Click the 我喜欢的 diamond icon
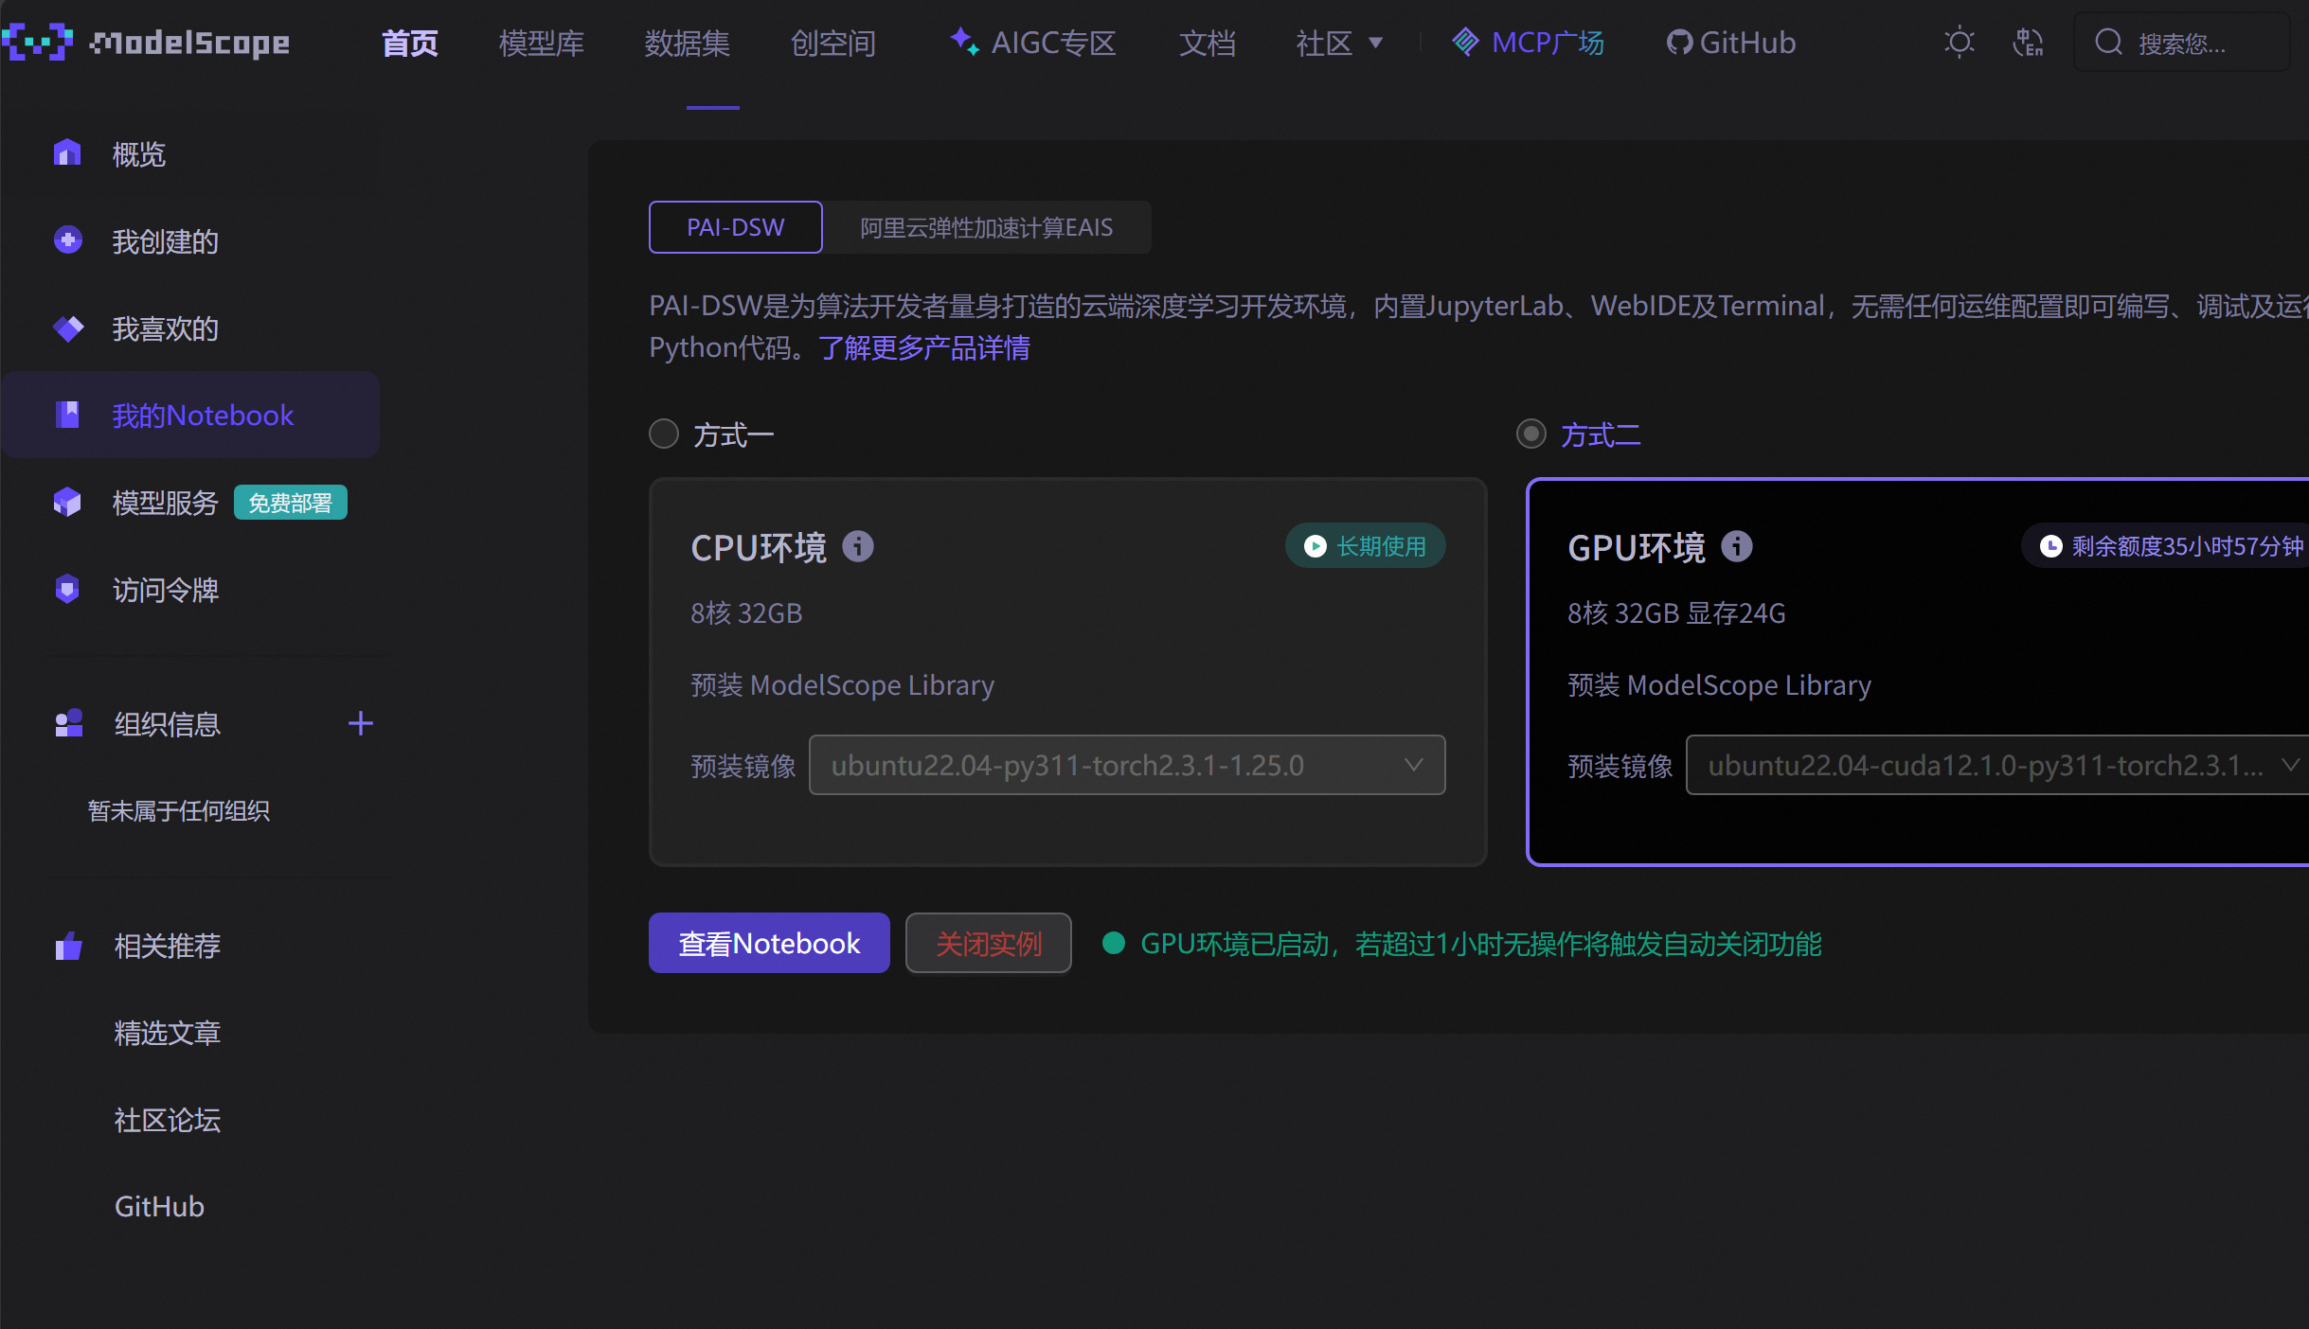The image size is (2309, 1329). pos(67,328)
